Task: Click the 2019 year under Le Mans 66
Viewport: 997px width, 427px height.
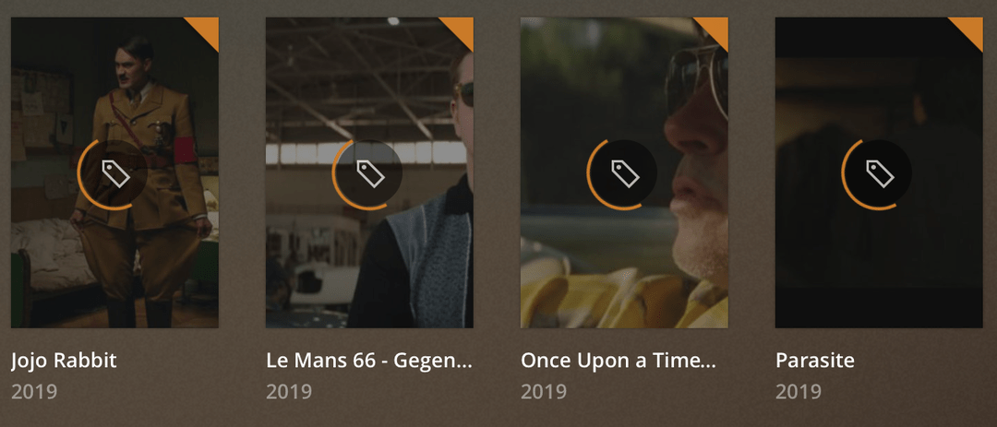Action: pos(289,392)
